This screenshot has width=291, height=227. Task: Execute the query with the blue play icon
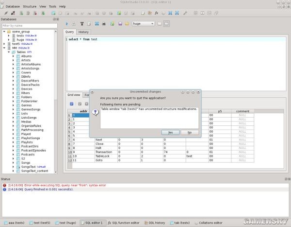pos(67,24)
